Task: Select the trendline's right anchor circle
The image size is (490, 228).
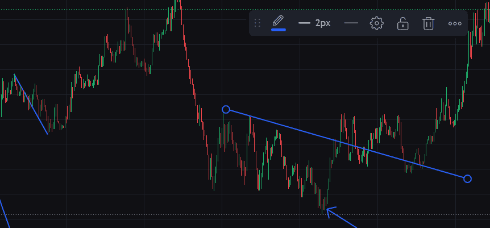Action: click(x=467, y=179)
